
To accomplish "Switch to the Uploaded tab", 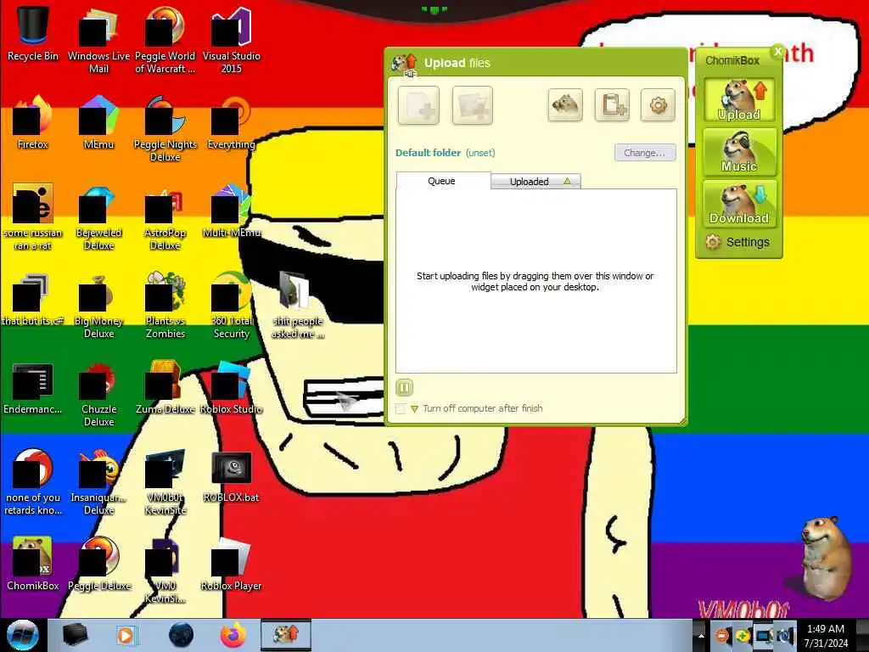I will pyautogui.click(x=536, y=182).
